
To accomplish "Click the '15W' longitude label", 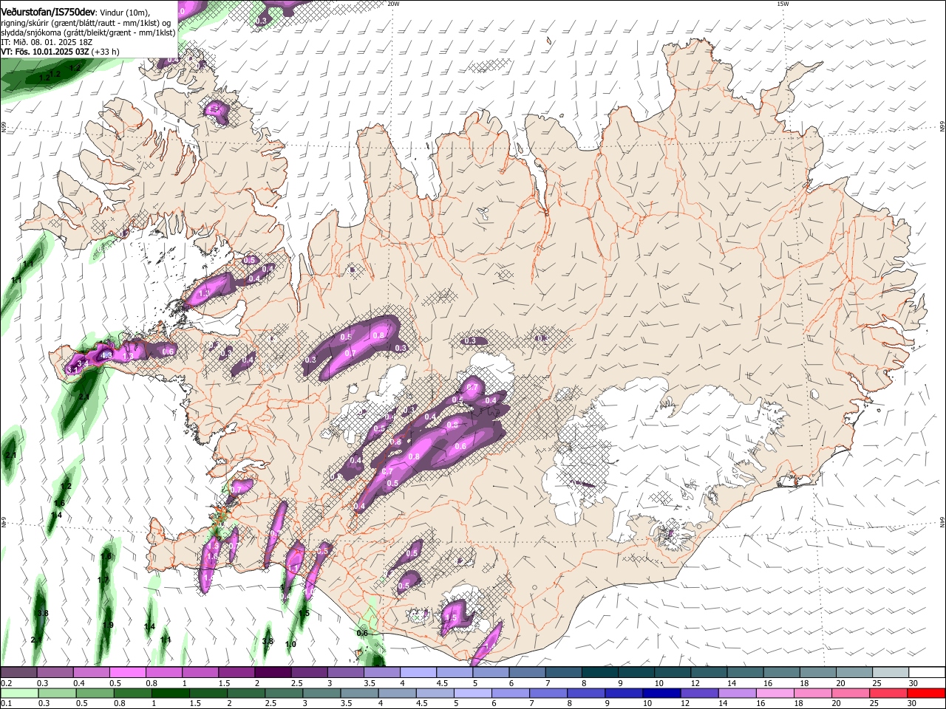I will click(783, 4).
